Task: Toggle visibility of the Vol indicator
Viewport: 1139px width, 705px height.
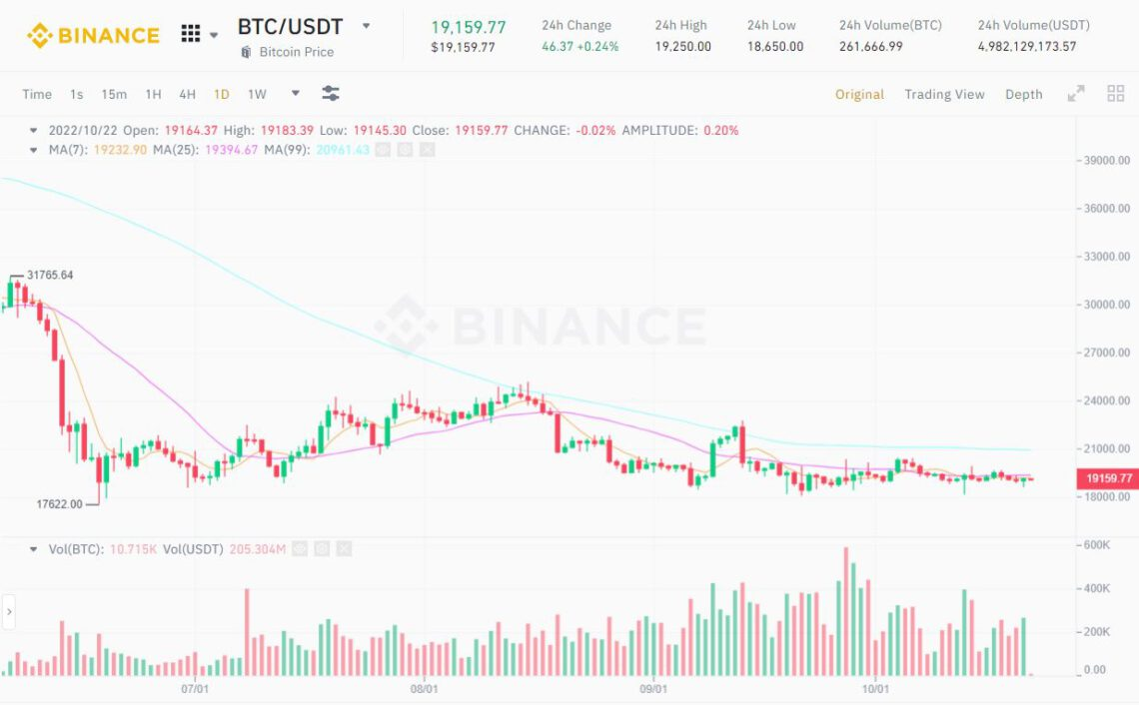Action: coord(300,549)
